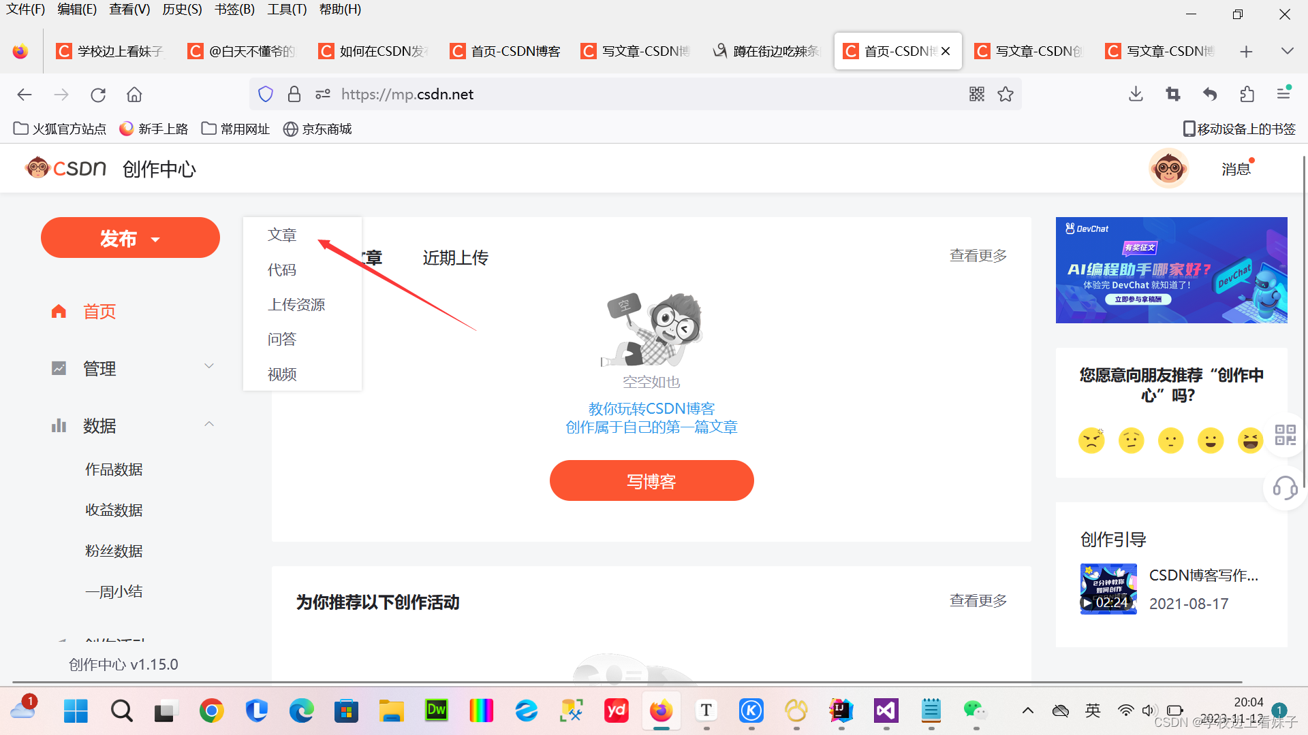Click 查看更多 next to 近期上传

tap(978, 255)
